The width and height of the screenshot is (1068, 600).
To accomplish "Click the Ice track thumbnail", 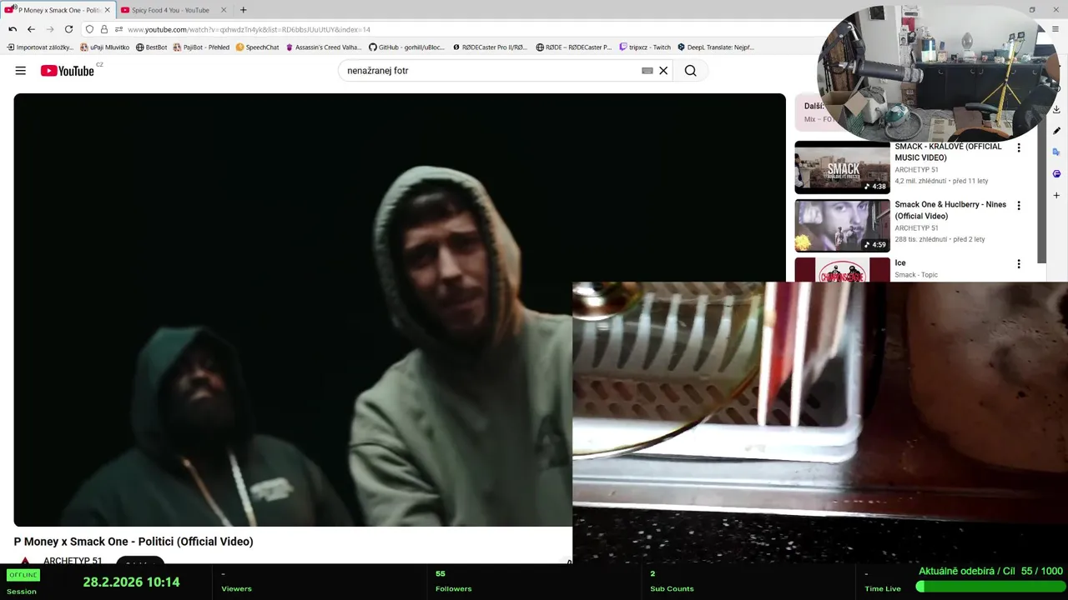I will (x=842, y=270).
